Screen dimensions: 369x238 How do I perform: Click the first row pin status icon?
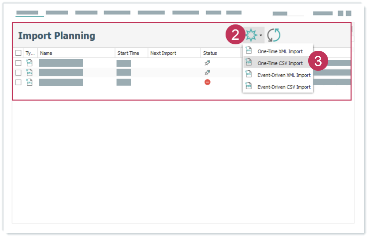point(208,63)
